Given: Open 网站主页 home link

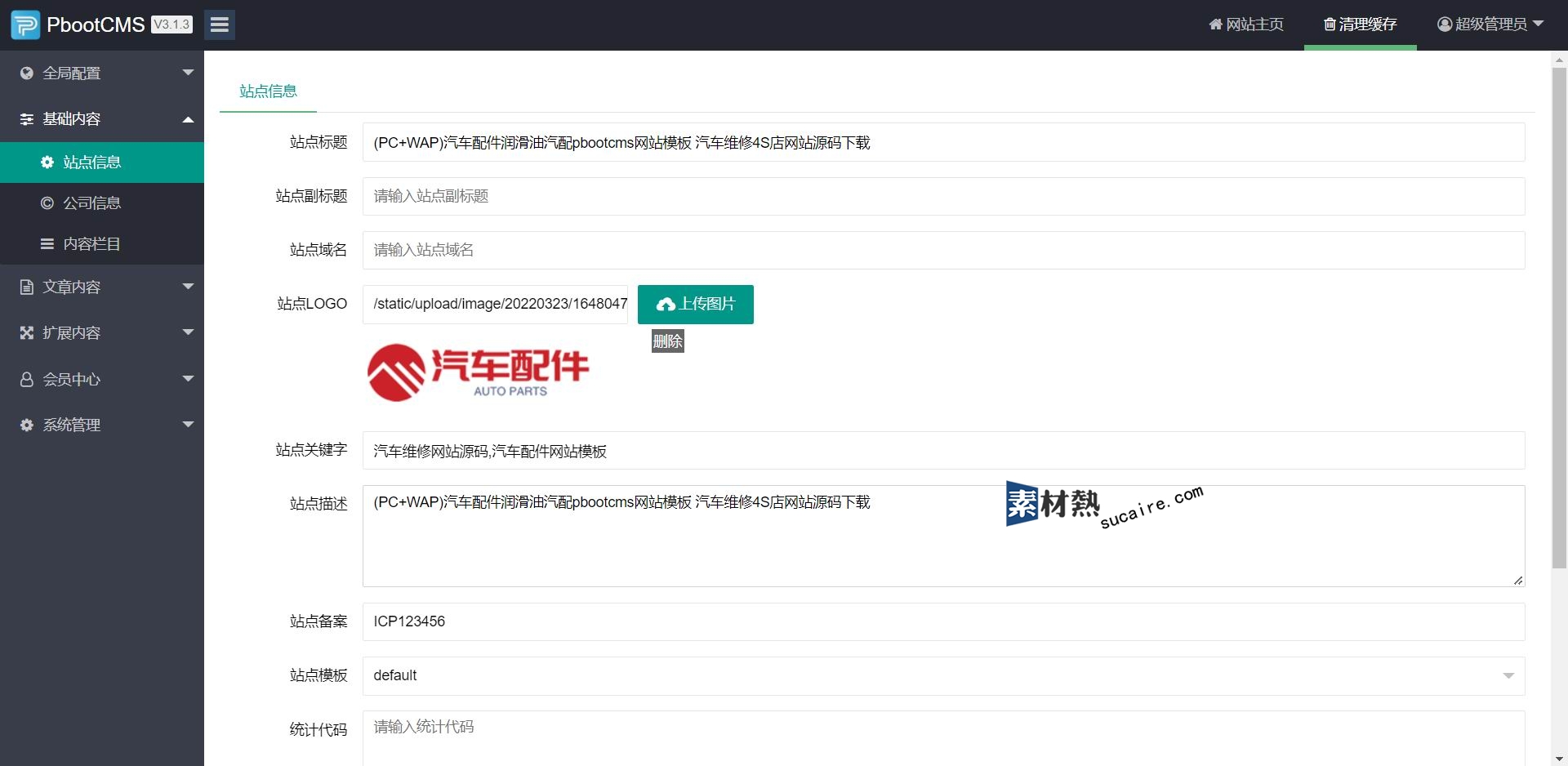Looking at the screenshot, I should point(1246,24).
